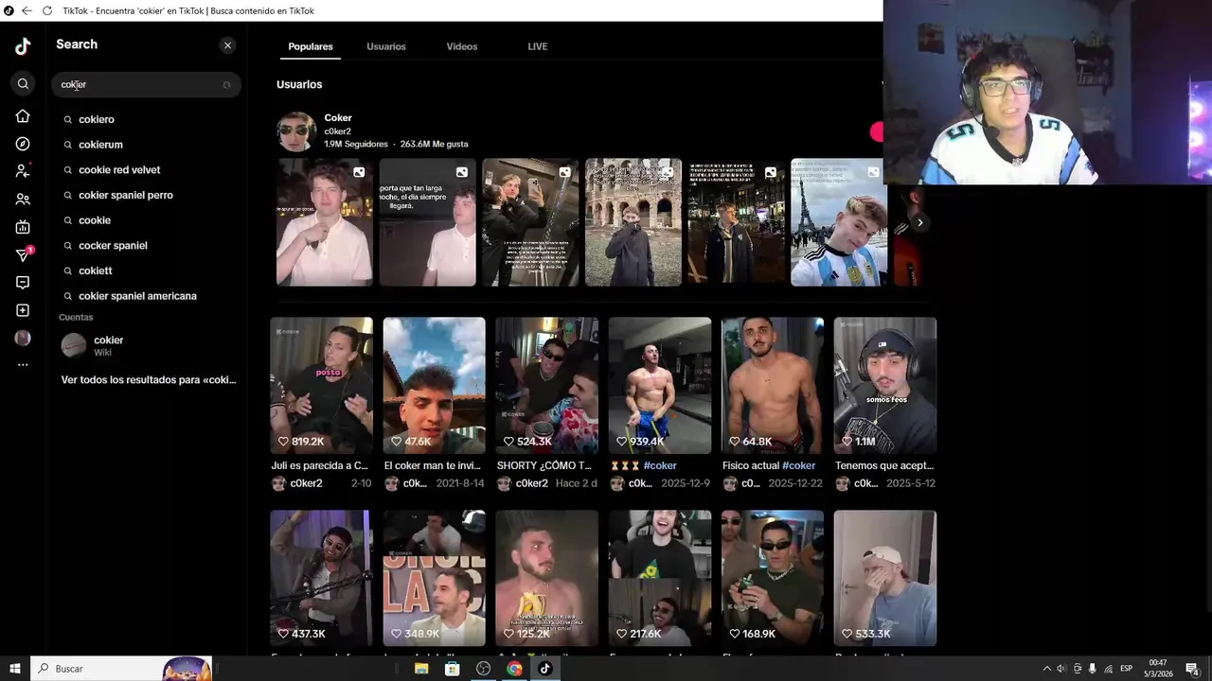Click the microphone tray icon

pyautogui.click(x=1092, y=669)
